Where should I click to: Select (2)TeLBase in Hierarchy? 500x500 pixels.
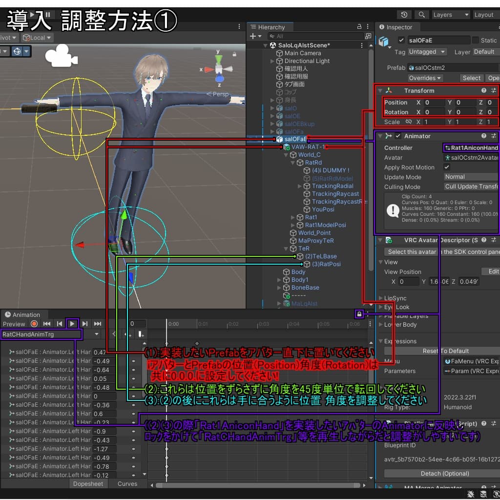(320, 256)
